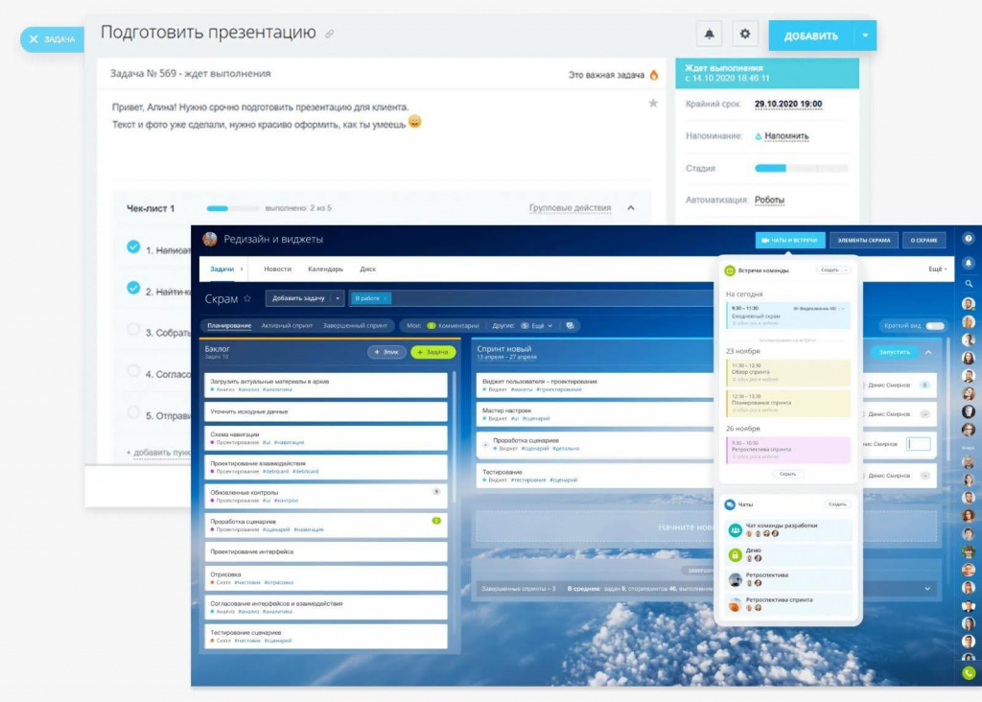Click the bell notification icon in task header

point(709,35)
